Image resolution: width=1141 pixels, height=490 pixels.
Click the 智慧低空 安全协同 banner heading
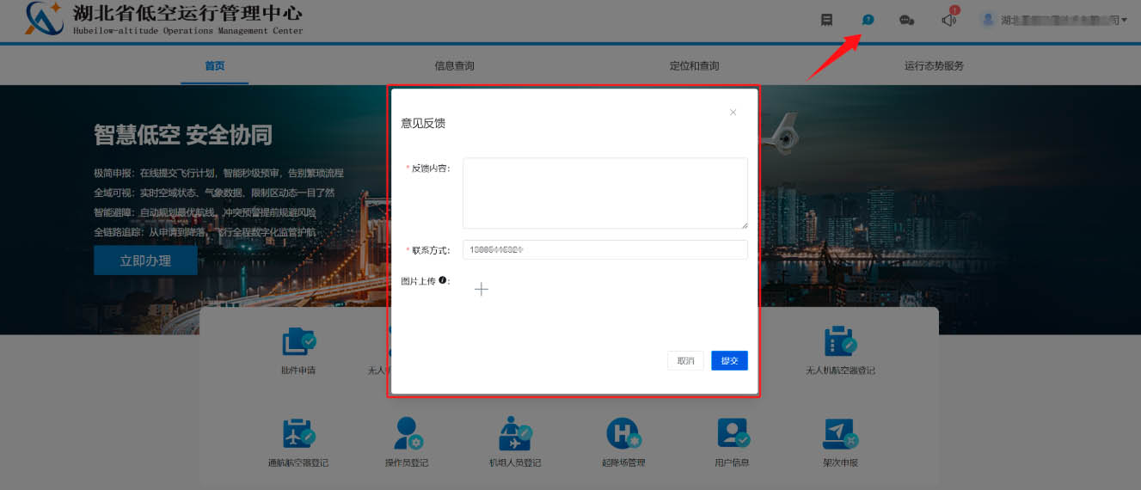pyautogui.click(x=183, y=134)
